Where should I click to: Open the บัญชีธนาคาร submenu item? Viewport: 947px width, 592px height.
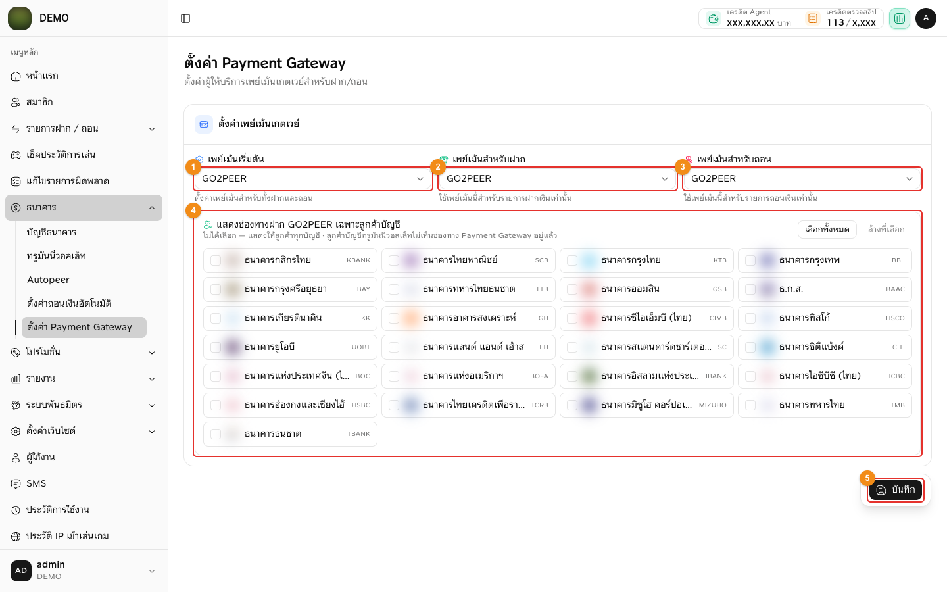pos(84,233)
